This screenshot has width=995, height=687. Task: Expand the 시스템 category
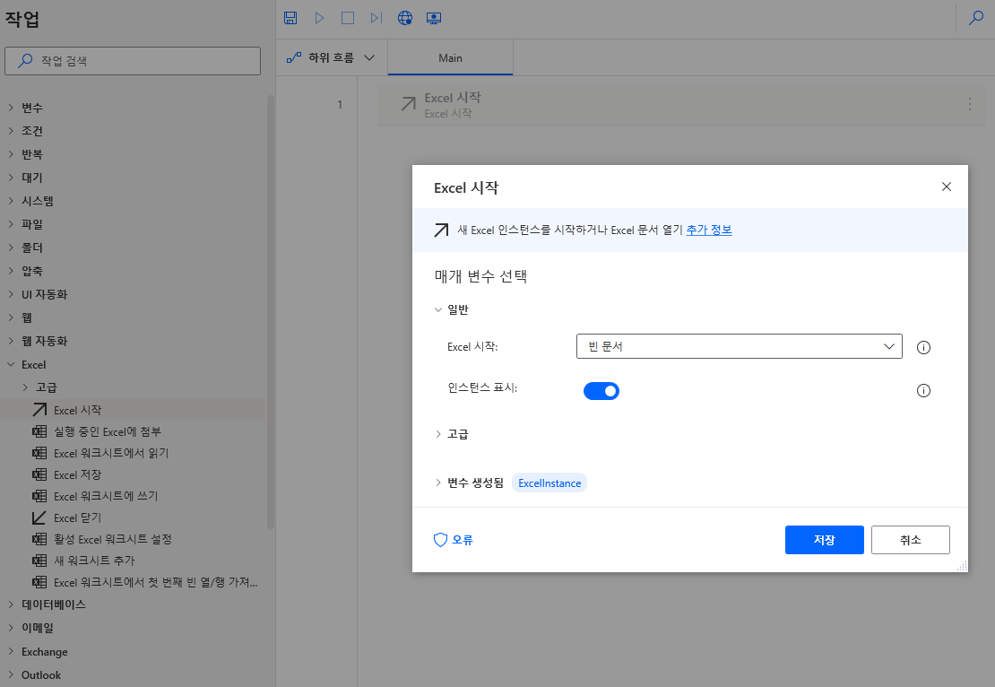coord(11,201)
